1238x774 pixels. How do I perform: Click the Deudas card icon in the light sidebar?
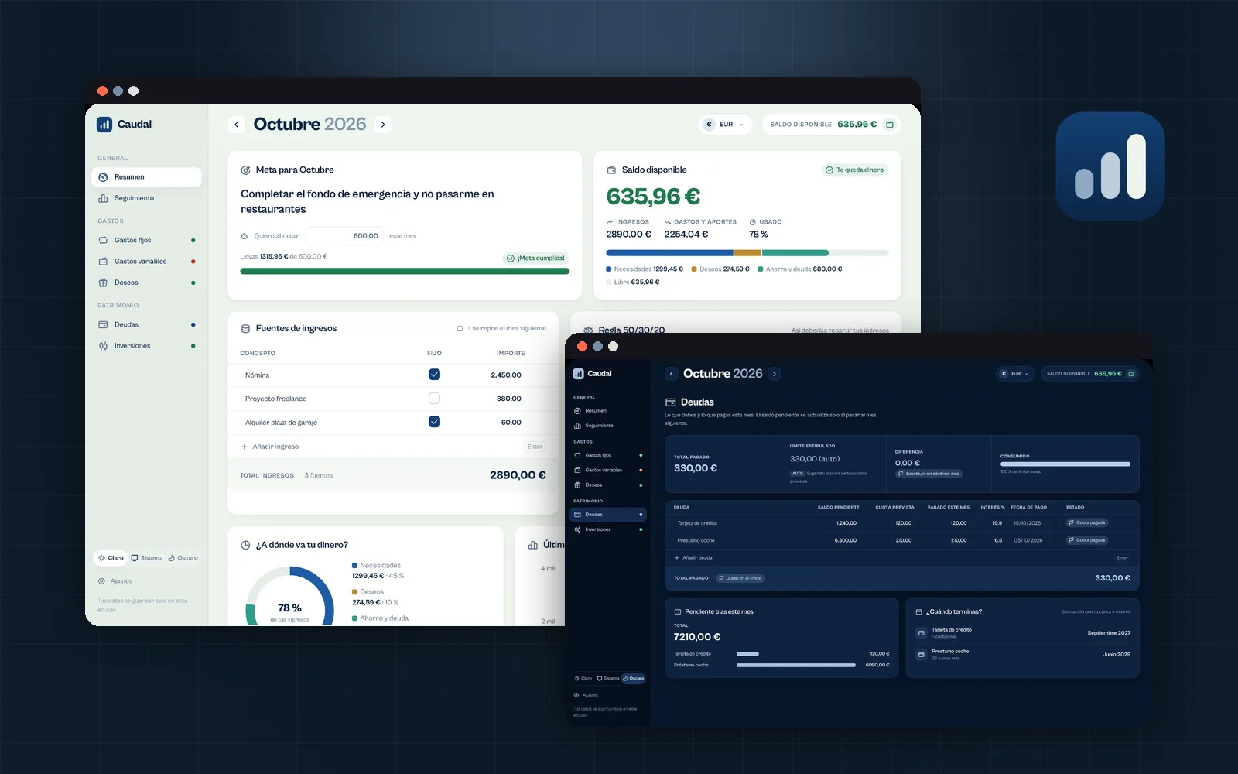coord(103,324)
